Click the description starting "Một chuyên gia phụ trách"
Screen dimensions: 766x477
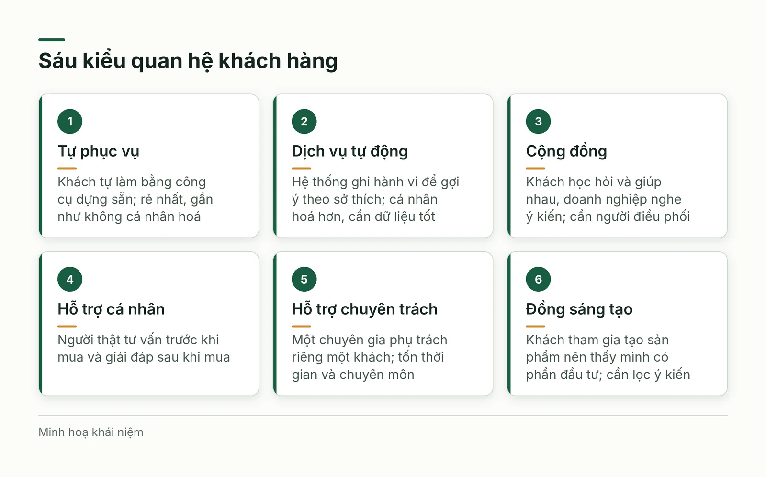point(370,357)
